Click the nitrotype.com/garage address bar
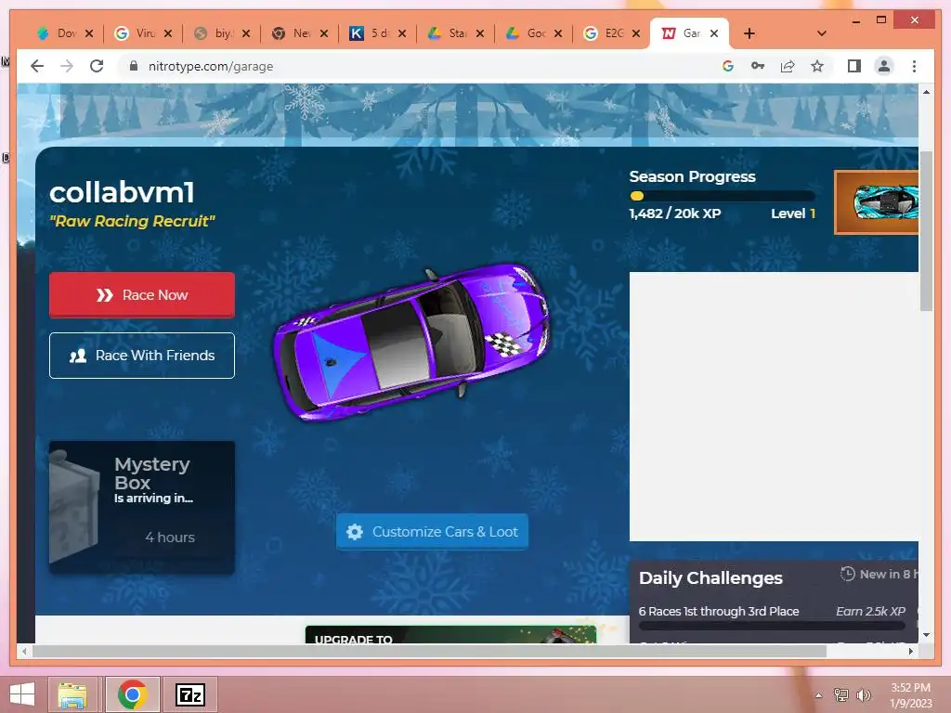 tap(211, 66)
